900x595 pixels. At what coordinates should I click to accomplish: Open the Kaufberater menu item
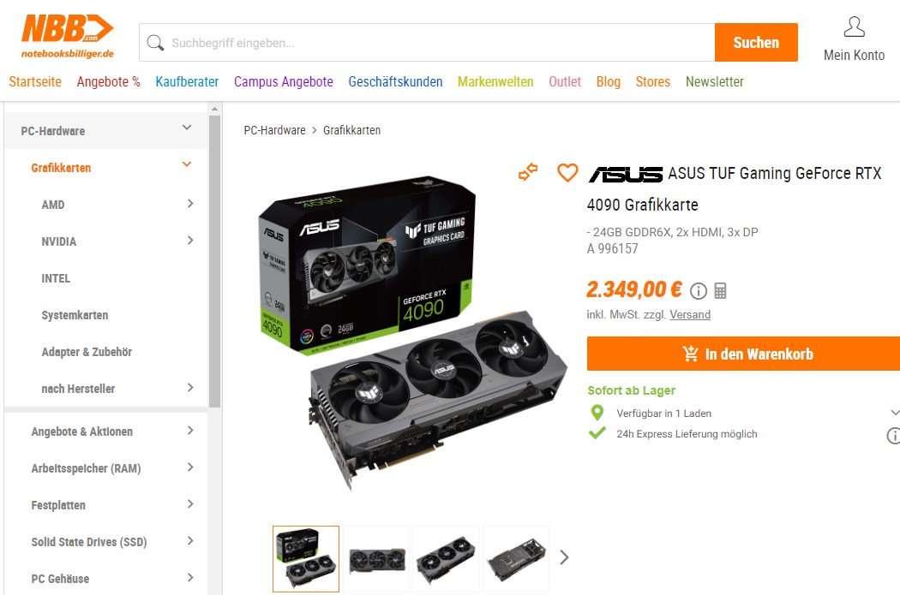(187, 81)
